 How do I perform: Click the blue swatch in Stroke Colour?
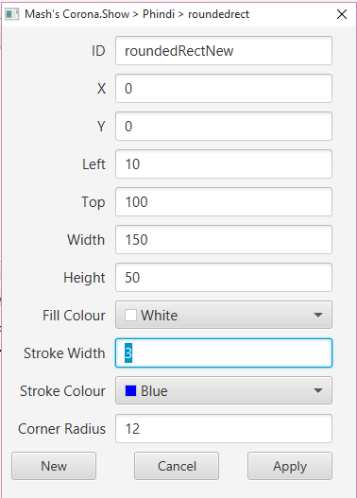pyautogui.click(x=130, y=390)
